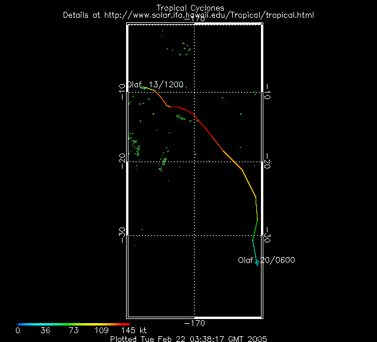The height and width of the screenshot is (342, 377).
Task: Click the -10 latitude label on left axis
Action: click(122, 92)
